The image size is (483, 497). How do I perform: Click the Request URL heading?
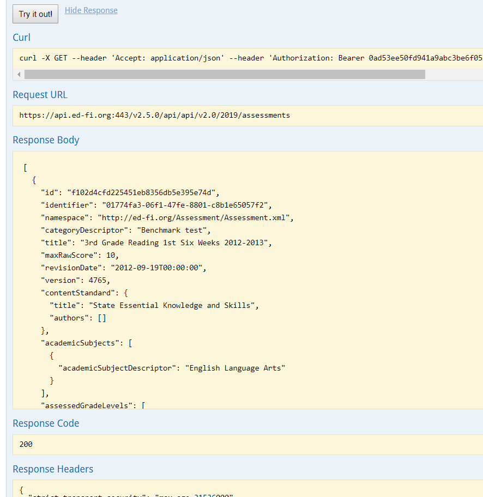click(40, 95)
